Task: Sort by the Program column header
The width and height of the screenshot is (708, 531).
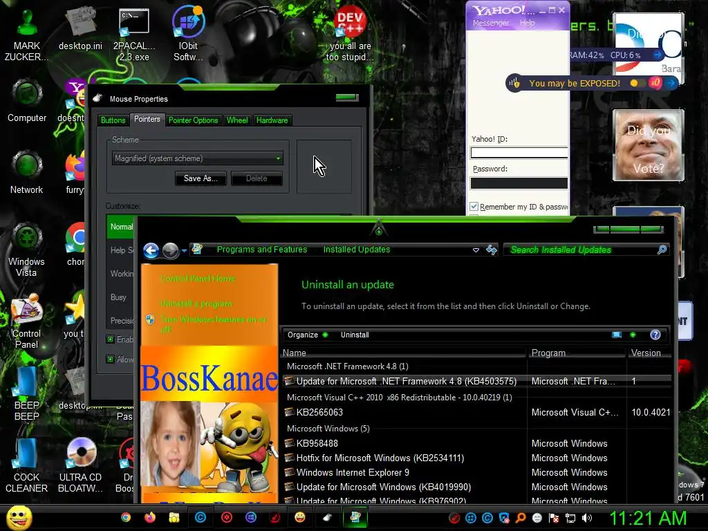Action: tap(577, 353)
